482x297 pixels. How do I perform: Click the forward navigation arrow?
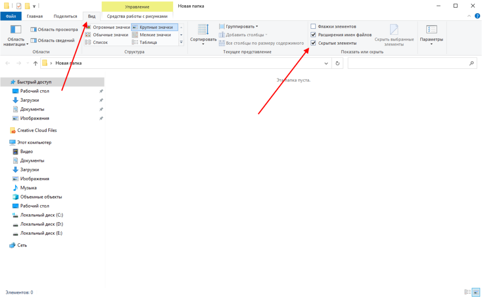click(19, 63)
